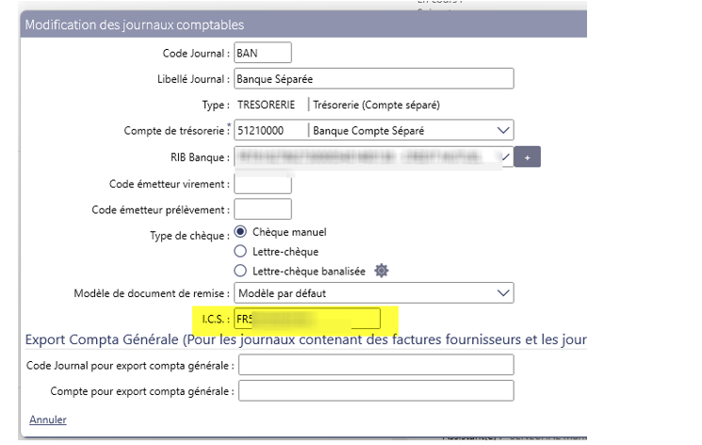Focus the Code Journal pour export compta générale field
The height and width of the screenshot is (445, 702).
point(376,365)
